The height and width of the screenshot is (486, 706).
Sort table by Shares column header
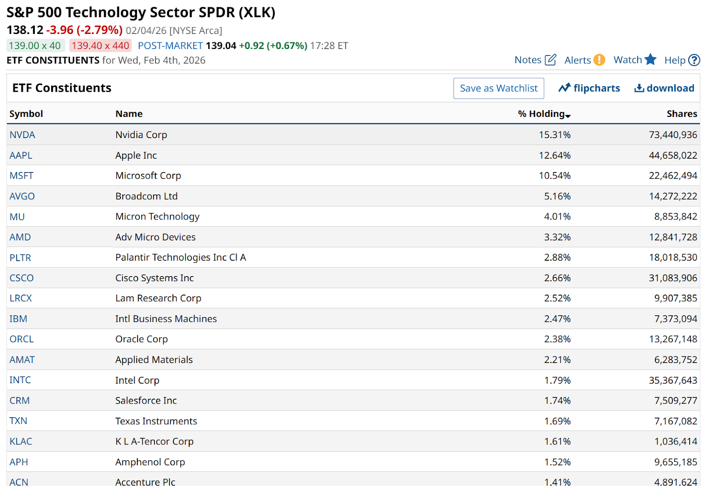[x=681, y=114]
